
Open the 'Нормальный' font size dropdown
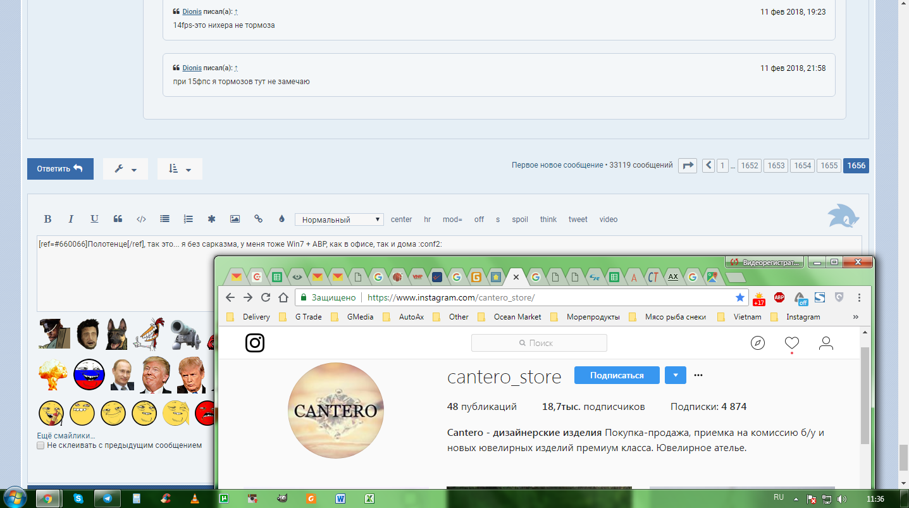point(339,220)
